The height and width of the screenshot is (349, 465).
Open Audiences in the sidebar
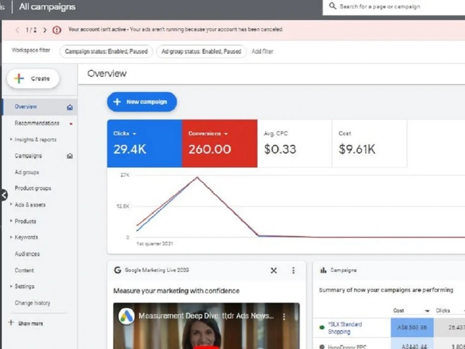coord(27,254)
